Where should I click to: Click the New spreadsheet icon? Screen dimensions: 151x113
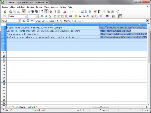point(5,11)
